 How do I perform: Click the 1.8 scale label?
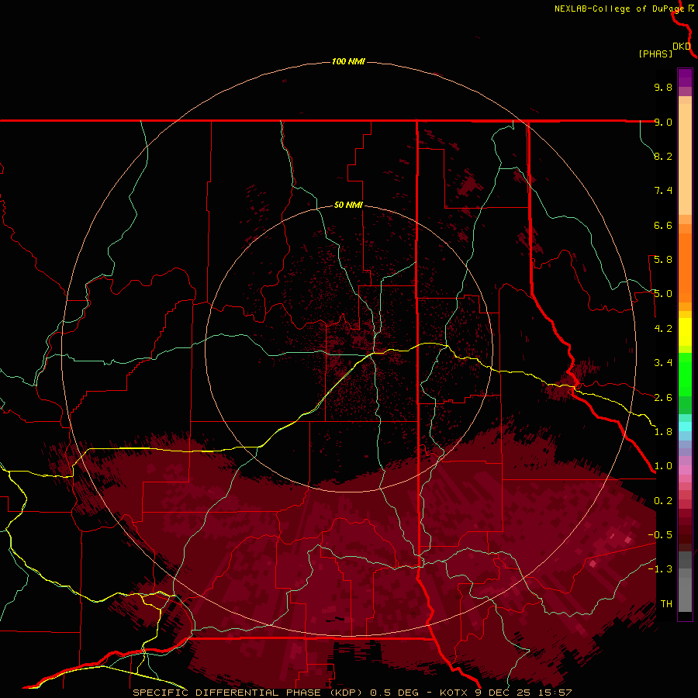point(663,432)
